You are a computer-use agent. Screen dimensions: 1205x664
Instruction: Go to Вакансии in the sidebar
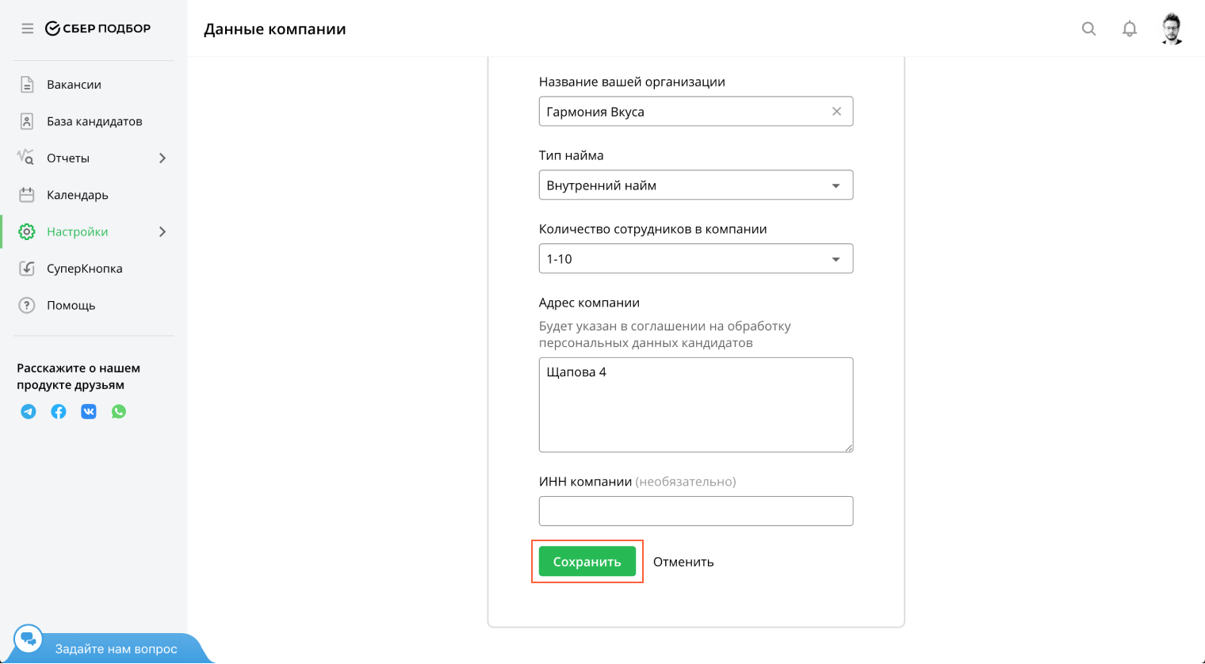point(74,85)
